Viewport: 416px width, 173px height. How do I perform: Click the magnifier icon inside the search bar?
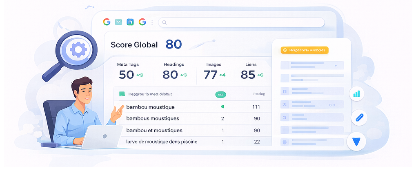click(x=164, y=22)
